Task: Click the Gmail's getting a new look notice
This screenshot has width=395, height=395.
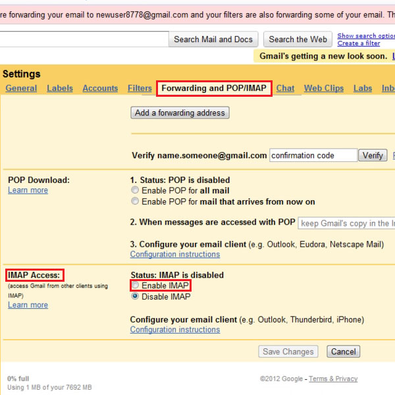Action: click(x=323, y=56)
